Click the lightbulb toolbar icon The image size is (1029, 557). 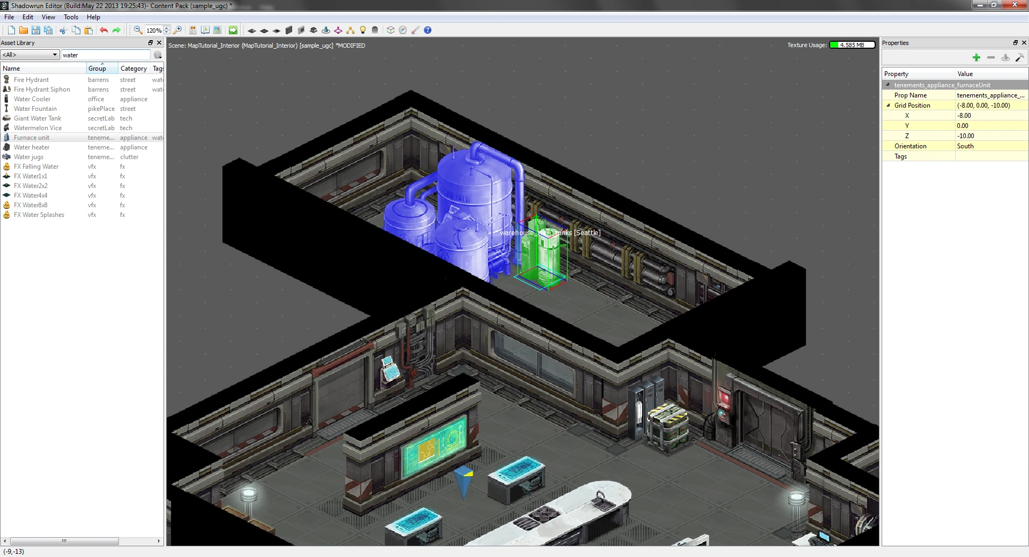coord(363,31)
